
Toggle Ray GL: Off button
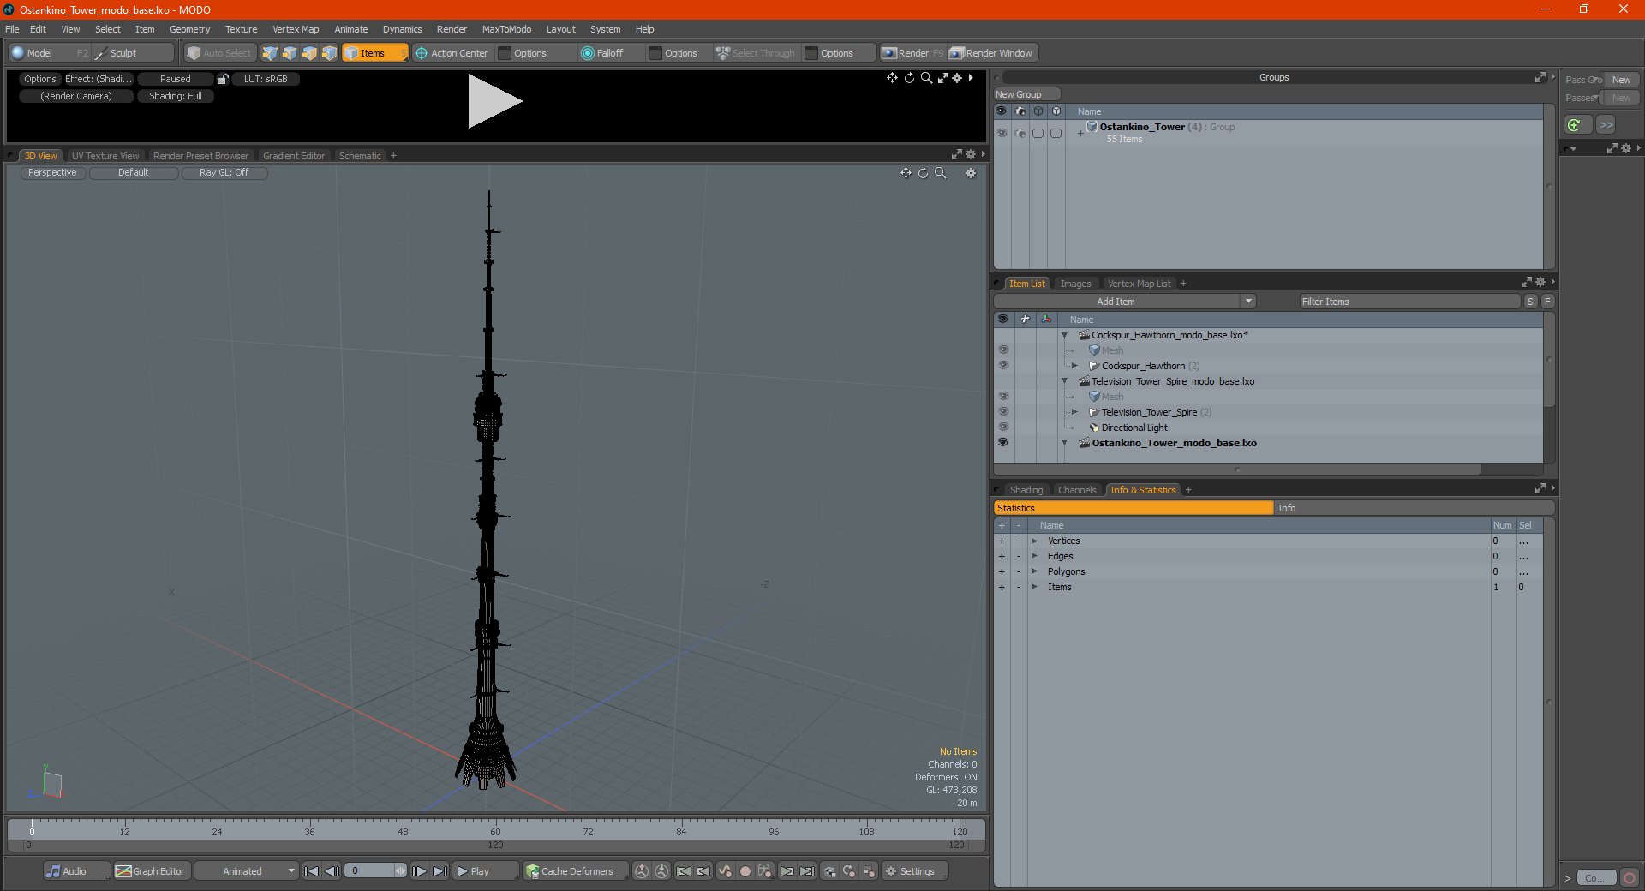(224, 172)
